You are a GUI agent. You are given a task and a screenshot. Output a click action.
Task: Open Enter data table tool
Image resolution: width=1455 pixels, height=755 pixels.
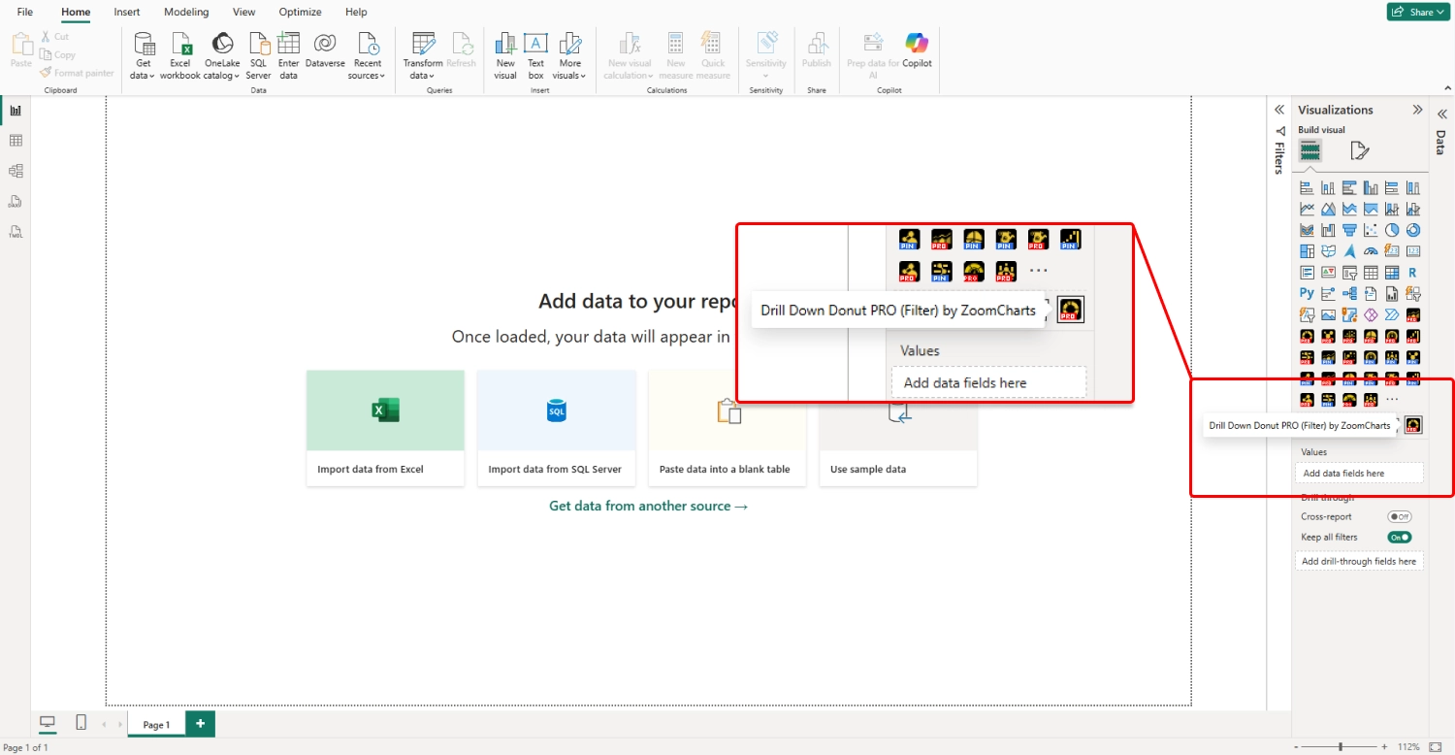288,55
